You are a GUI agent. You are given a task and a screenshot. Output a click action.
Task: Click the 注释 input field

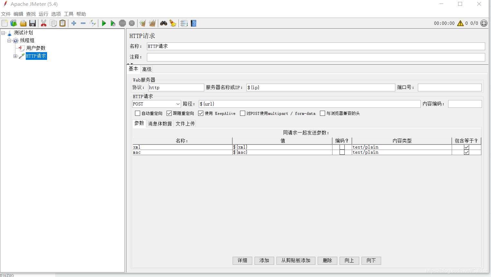pyautogui.click(x=316, y=57)
